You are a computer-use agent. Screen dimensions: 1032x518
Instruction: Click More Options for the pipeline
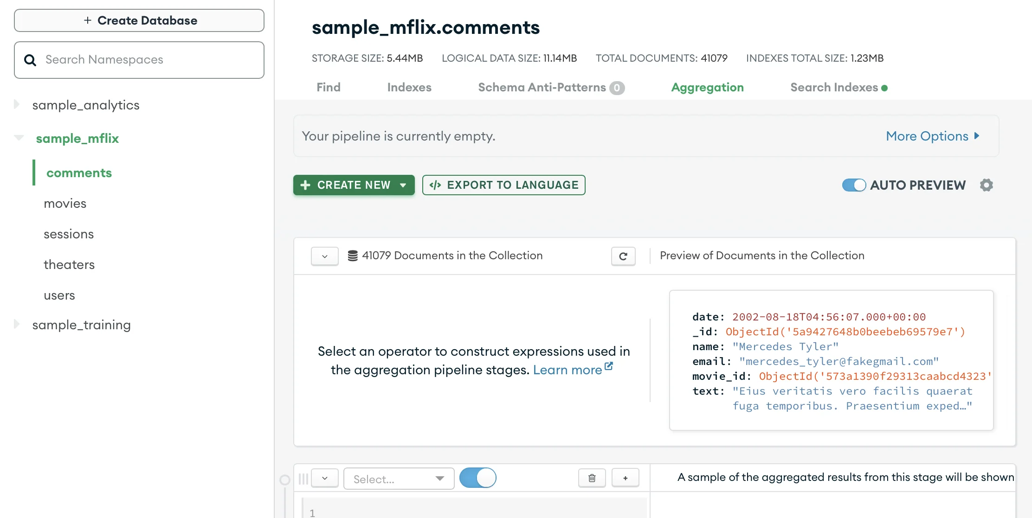(933, 136)
